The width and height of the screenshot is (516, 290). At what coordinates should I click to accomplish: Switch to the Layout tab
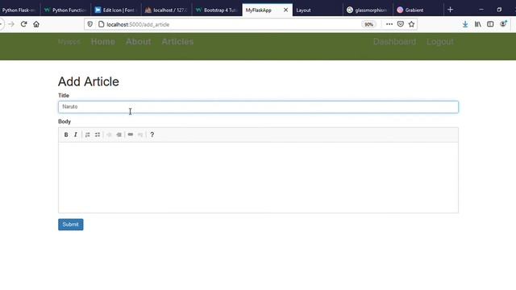(x=317, y=10)
